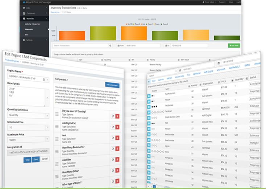Viewport: 266px width, 189px height.
Task: Save the engine with the Save button
Action: point(36,160)
